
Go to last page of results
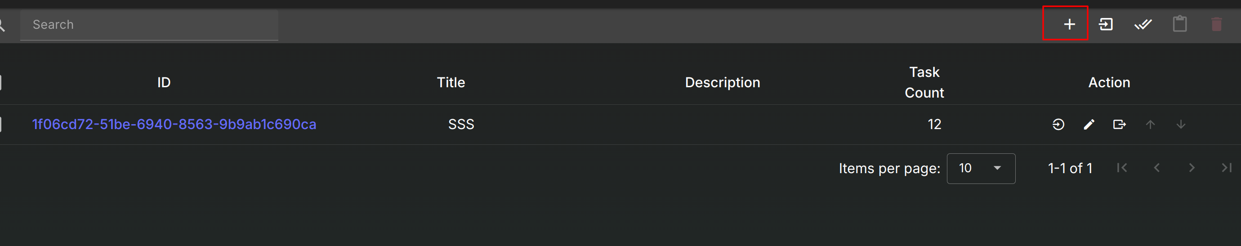1227,168
